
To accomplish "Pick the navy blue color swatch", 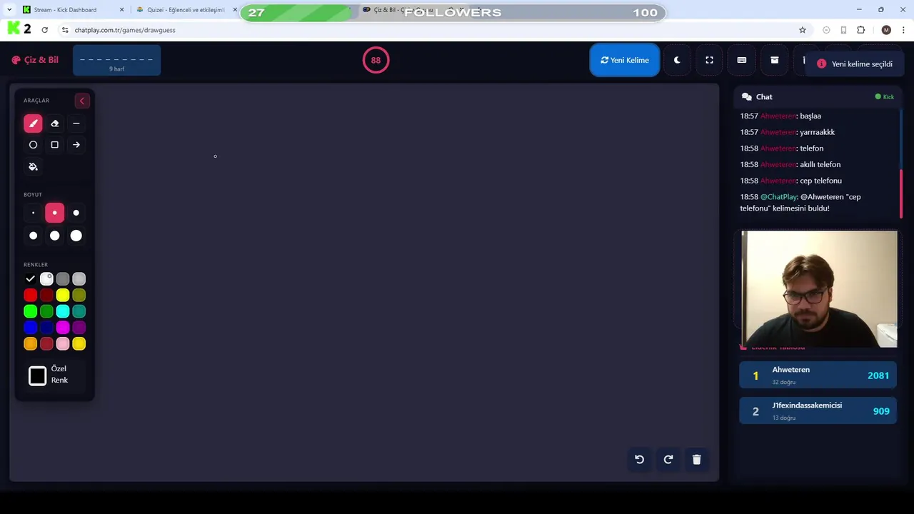I will click(x=46, y=328).
